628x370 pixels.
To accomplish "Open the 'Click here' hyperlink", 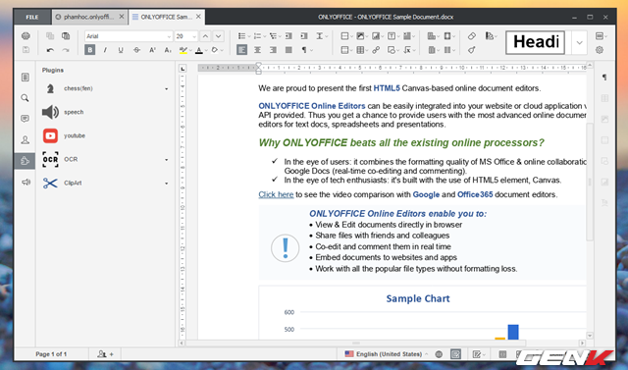I will click(x=276, y=194).
